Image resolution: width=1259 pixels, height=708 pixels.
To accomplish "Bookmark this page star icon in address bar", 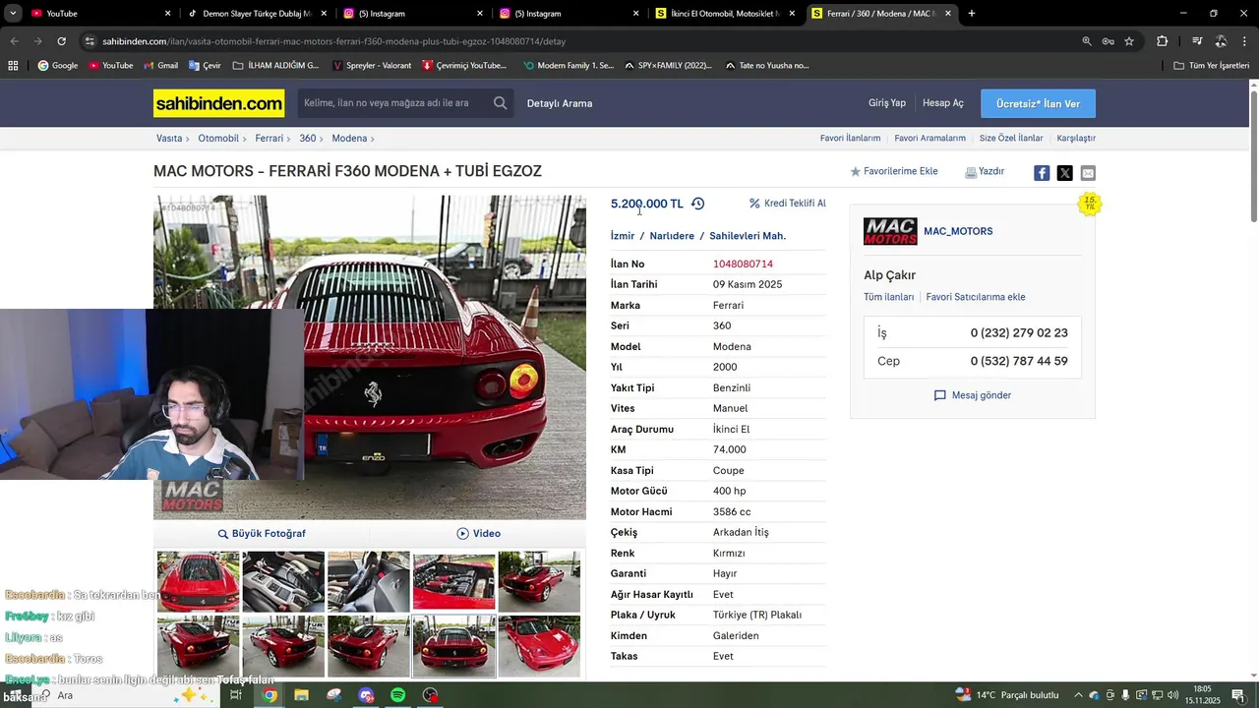I will [x=1129, y=41].
